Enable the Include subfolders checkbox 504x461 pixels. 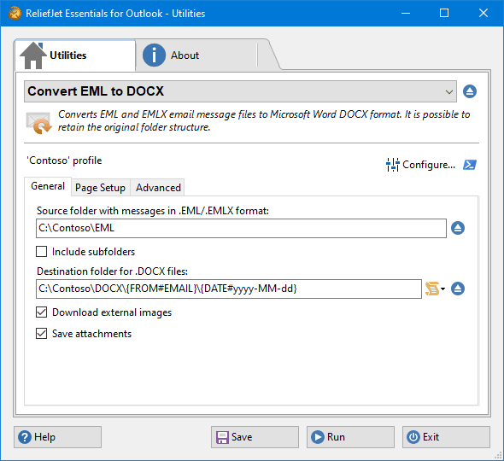[42, 252]
